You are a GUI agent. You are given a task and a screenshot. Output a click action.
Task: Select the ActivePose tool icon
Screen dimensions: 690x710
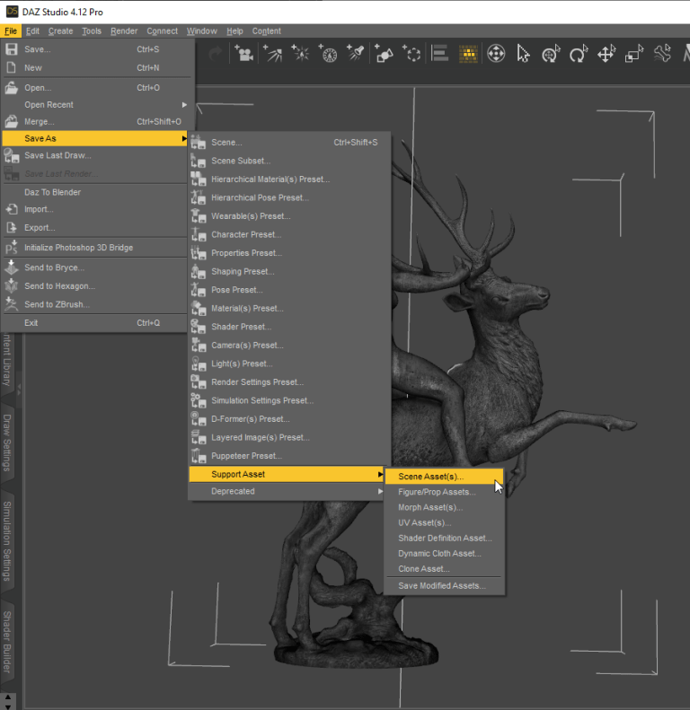[x=552, y=54]
